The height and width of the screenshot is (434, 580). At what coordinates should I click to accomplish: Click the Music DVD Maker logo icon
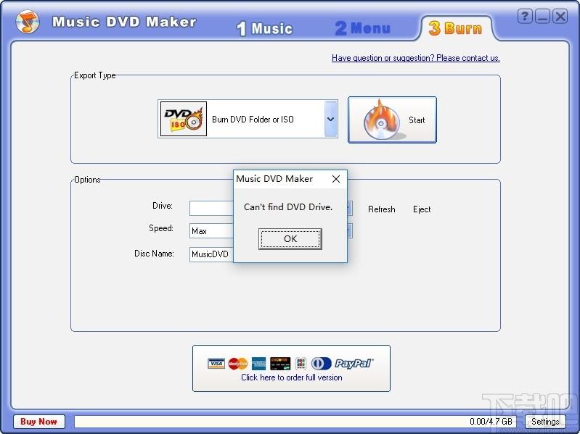pos(28,22)
